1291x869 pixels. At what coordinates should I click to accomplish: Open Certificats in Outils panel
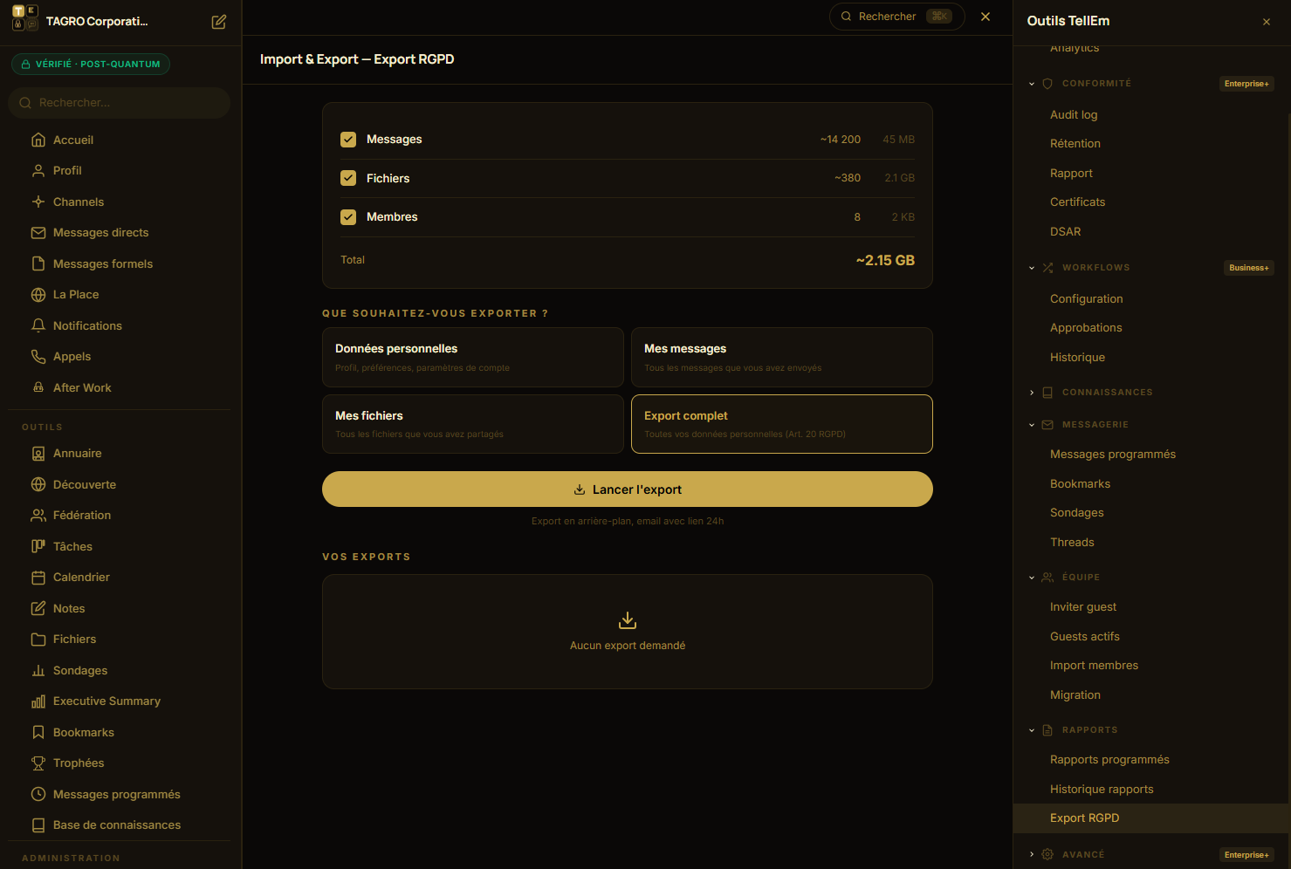coord(1077,202)
